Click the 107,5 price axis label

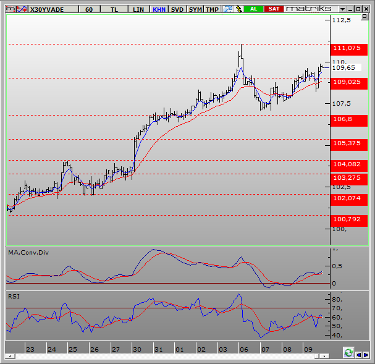tap(342, 104)
